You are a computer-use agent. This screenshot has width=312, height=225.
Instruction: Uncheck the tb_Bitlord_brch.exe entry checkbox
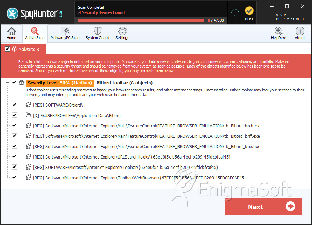tap(14, 126)
